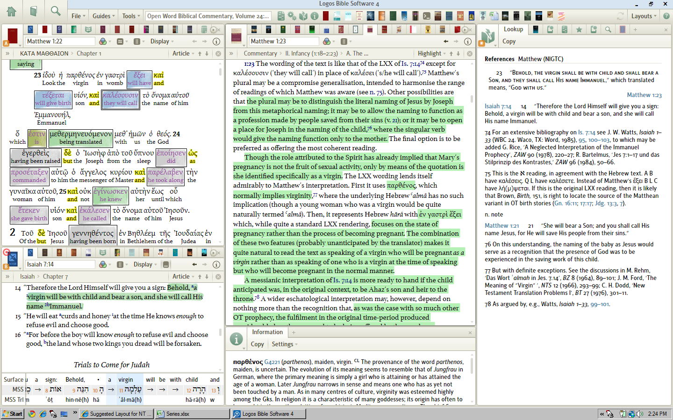Go back in the Isaiah panel

pyautogui.click(x=195, y=265)
